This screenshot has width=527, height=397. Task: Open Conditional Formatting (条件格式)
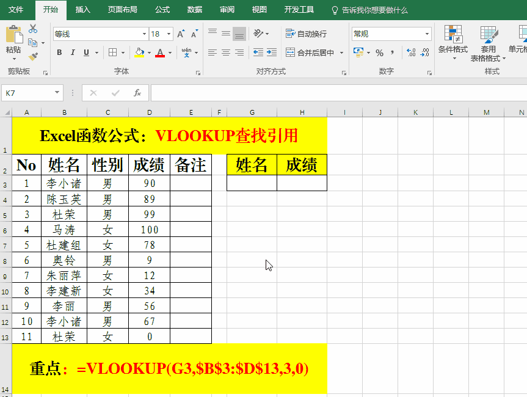453,43
